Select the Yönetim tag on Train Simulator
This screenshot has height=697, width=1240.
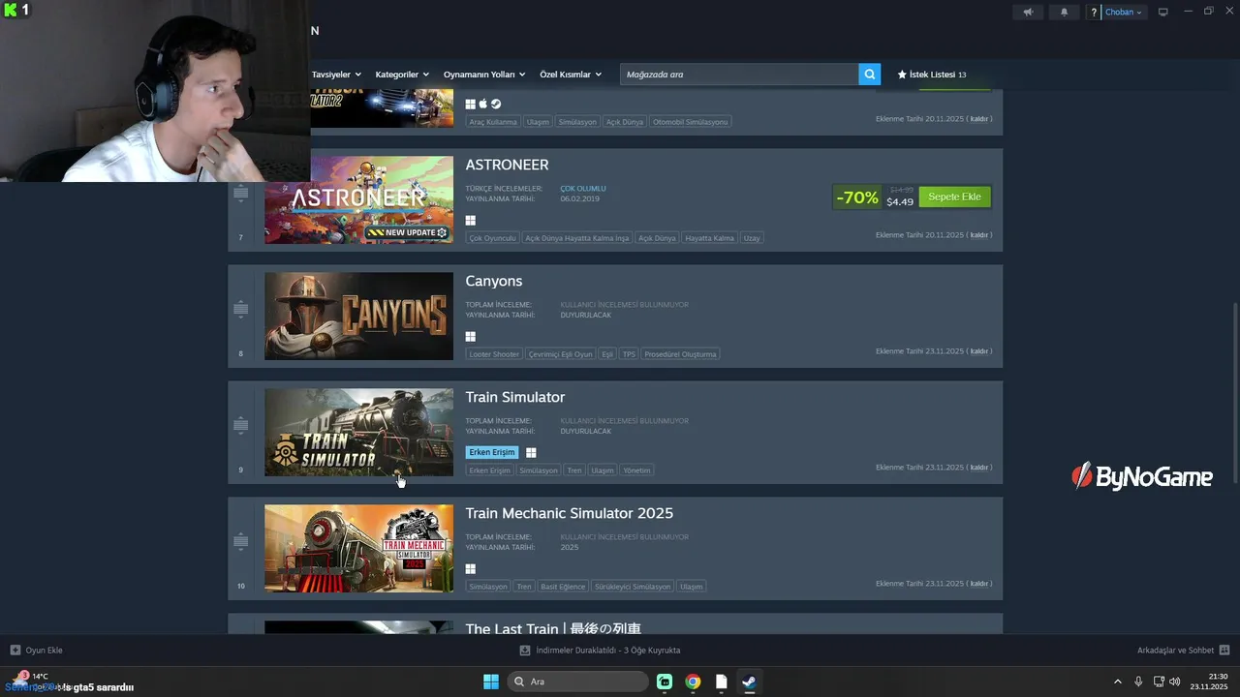pos(636,470)
